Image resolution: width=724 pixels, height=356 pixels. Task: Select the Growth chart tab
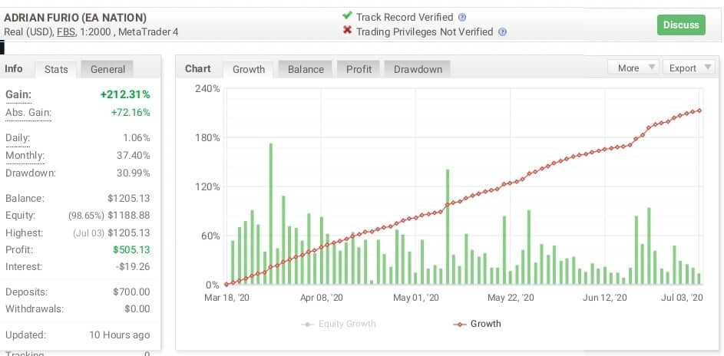[249, 69]
